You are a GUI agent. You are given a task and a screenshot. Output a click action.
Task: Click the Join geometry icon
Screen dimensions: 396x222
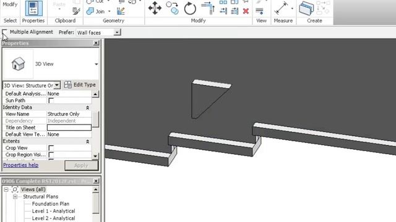(x=90, y=11)
